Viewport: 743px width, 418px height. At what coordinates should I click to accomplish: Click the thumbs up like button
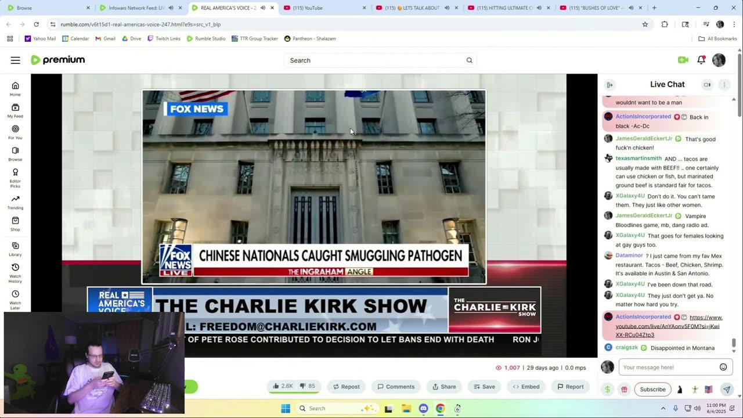pyautogui.click(x=283, y=386)
